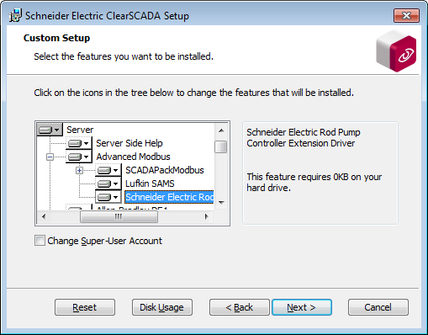This screenshot has width=428, height=335.
Task: Open the Disk Usage dialog
Action: point(162,307)
